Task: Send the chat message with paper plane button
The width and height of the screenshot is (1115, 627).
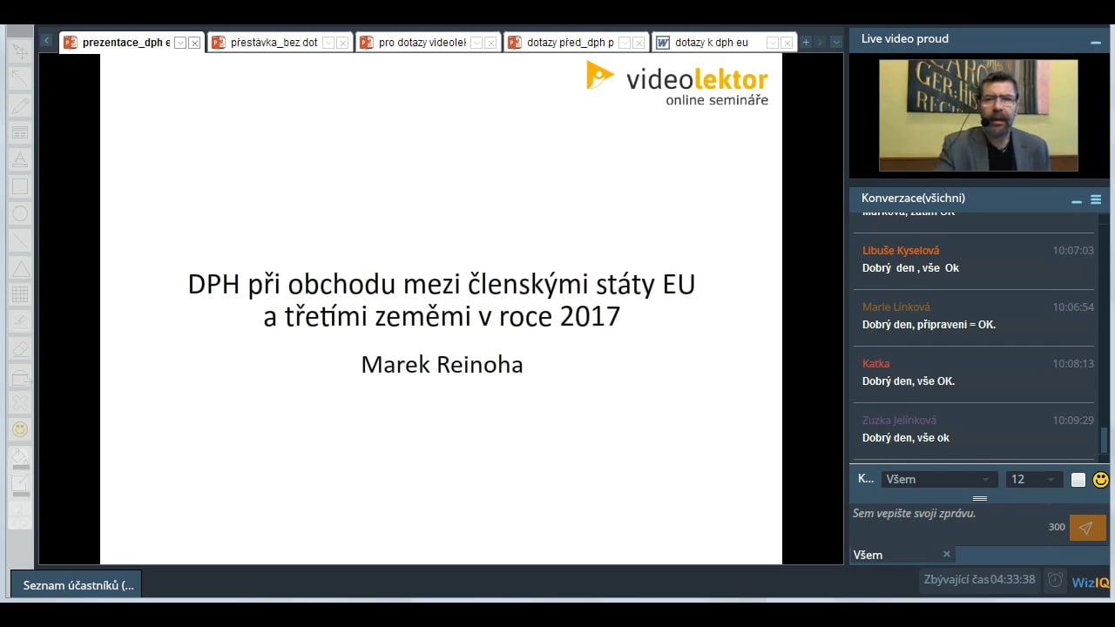Action: 1087,528
